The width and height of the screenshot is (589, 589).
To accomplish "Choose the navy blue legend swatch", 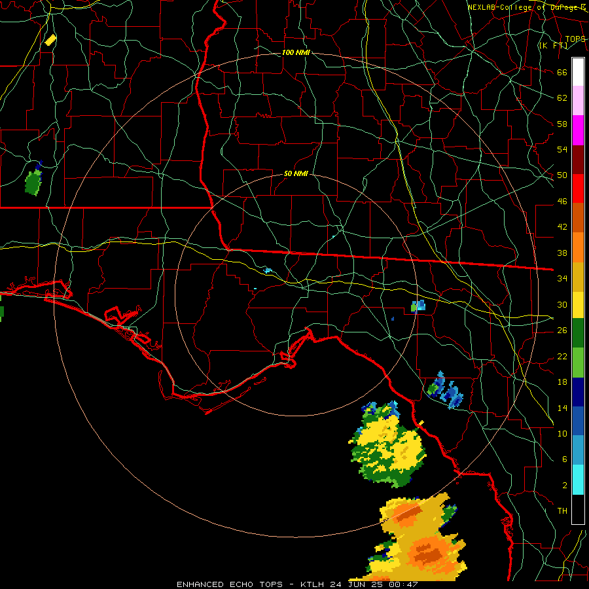I will (x=578, y=392).
